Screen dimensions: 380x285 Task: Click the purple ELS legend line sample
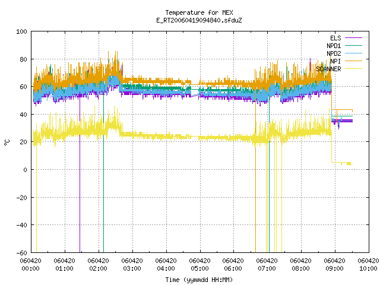click(353, 38)
